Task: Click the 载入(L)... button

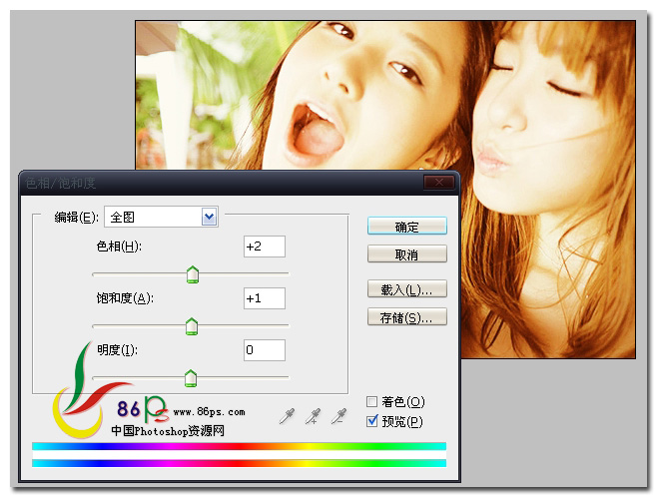Action: pos(406,290)
